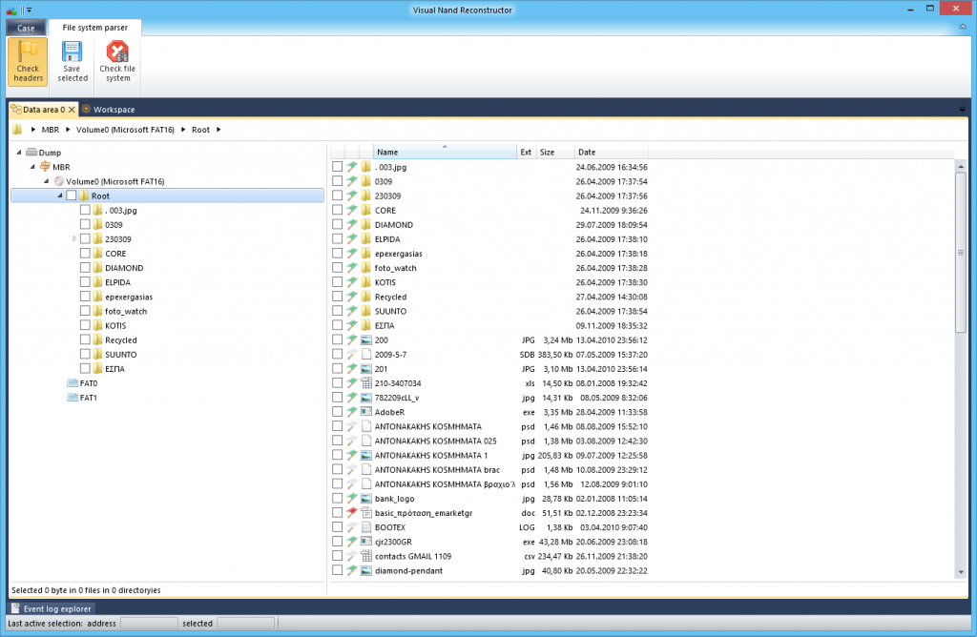977x637 pixels.
Task: Click the spreadsheet icon for 210-3407034
Action: tap(366, 383)
